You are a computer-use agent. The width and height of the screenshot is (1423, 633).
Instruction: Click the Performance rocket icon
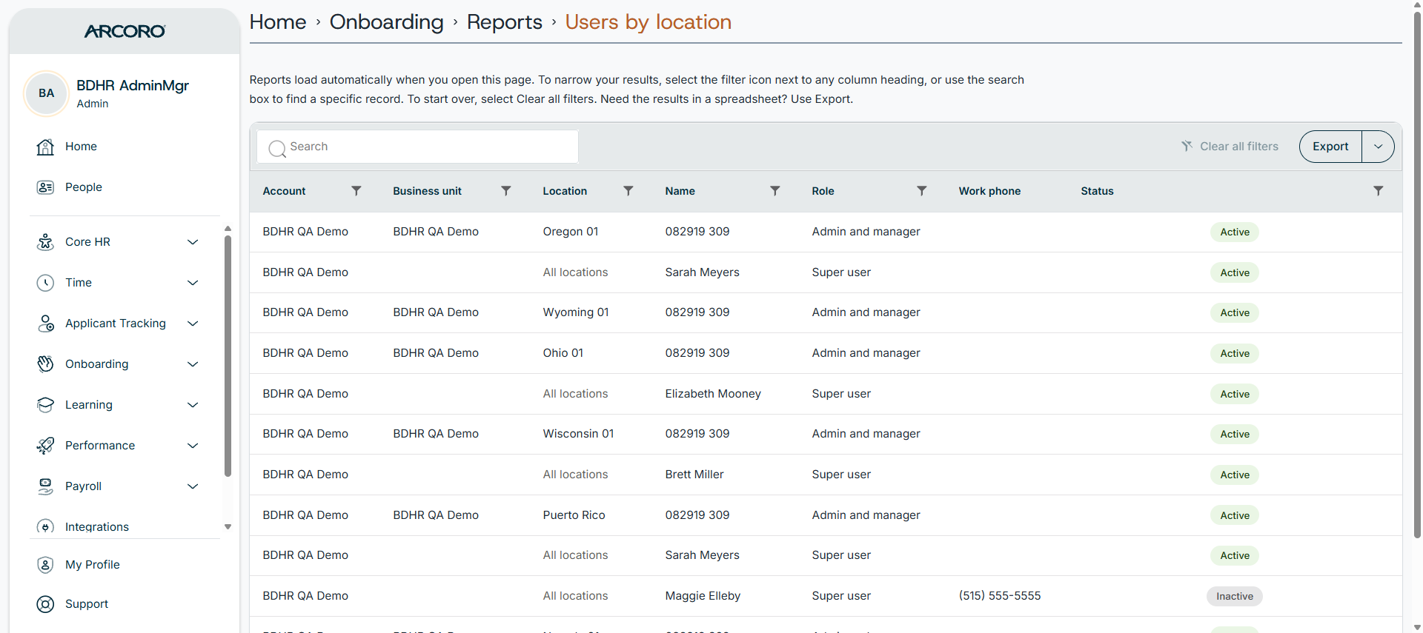pos(45,446)
